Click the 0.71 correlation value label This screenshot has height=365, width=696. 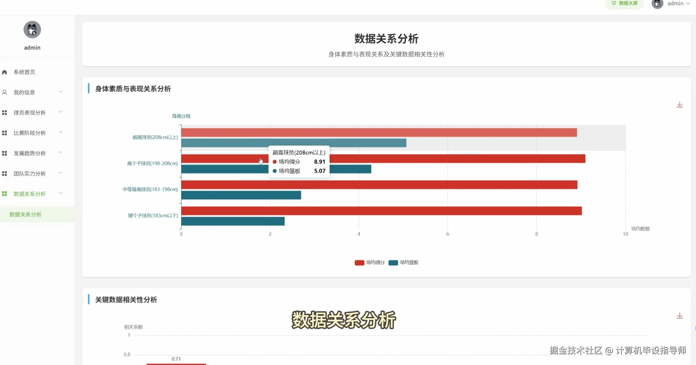click(176, 359)
